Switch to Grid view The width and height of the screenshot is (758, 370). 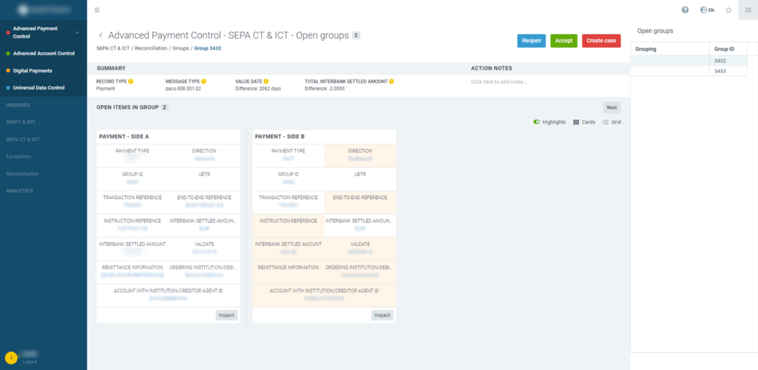click(611, 121)
